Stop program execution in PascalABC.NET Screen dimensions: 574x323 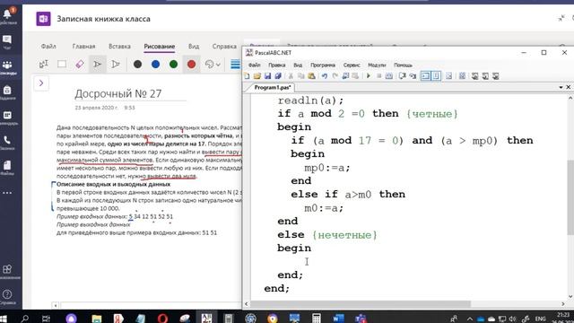[x=378, y=75]
